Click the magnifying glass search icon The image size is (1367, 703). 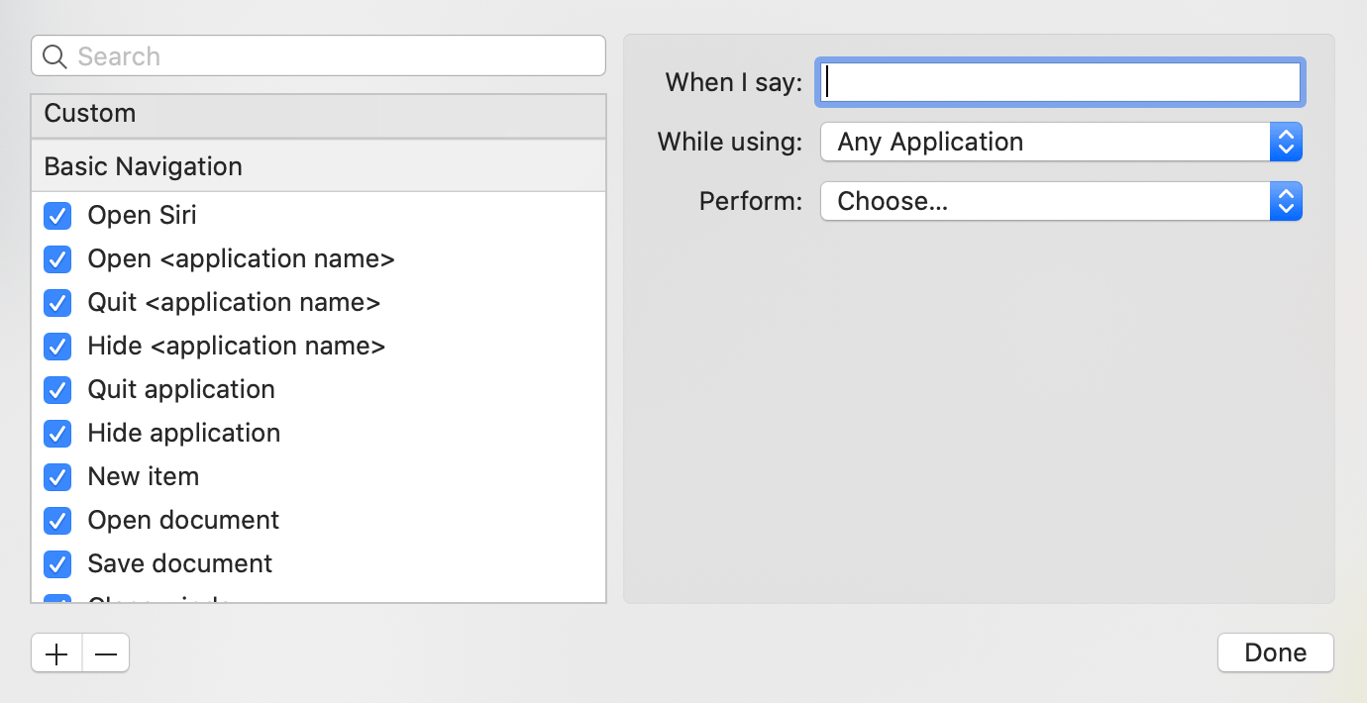coord(55,55)
